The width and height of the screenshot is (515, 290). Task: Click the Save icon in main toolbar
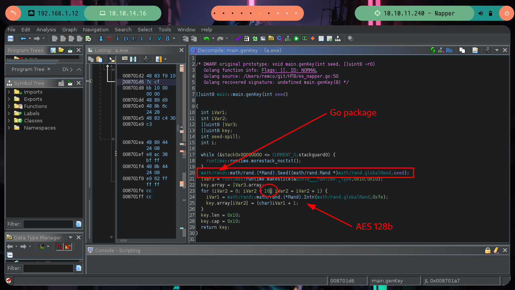tap(11, 39)
